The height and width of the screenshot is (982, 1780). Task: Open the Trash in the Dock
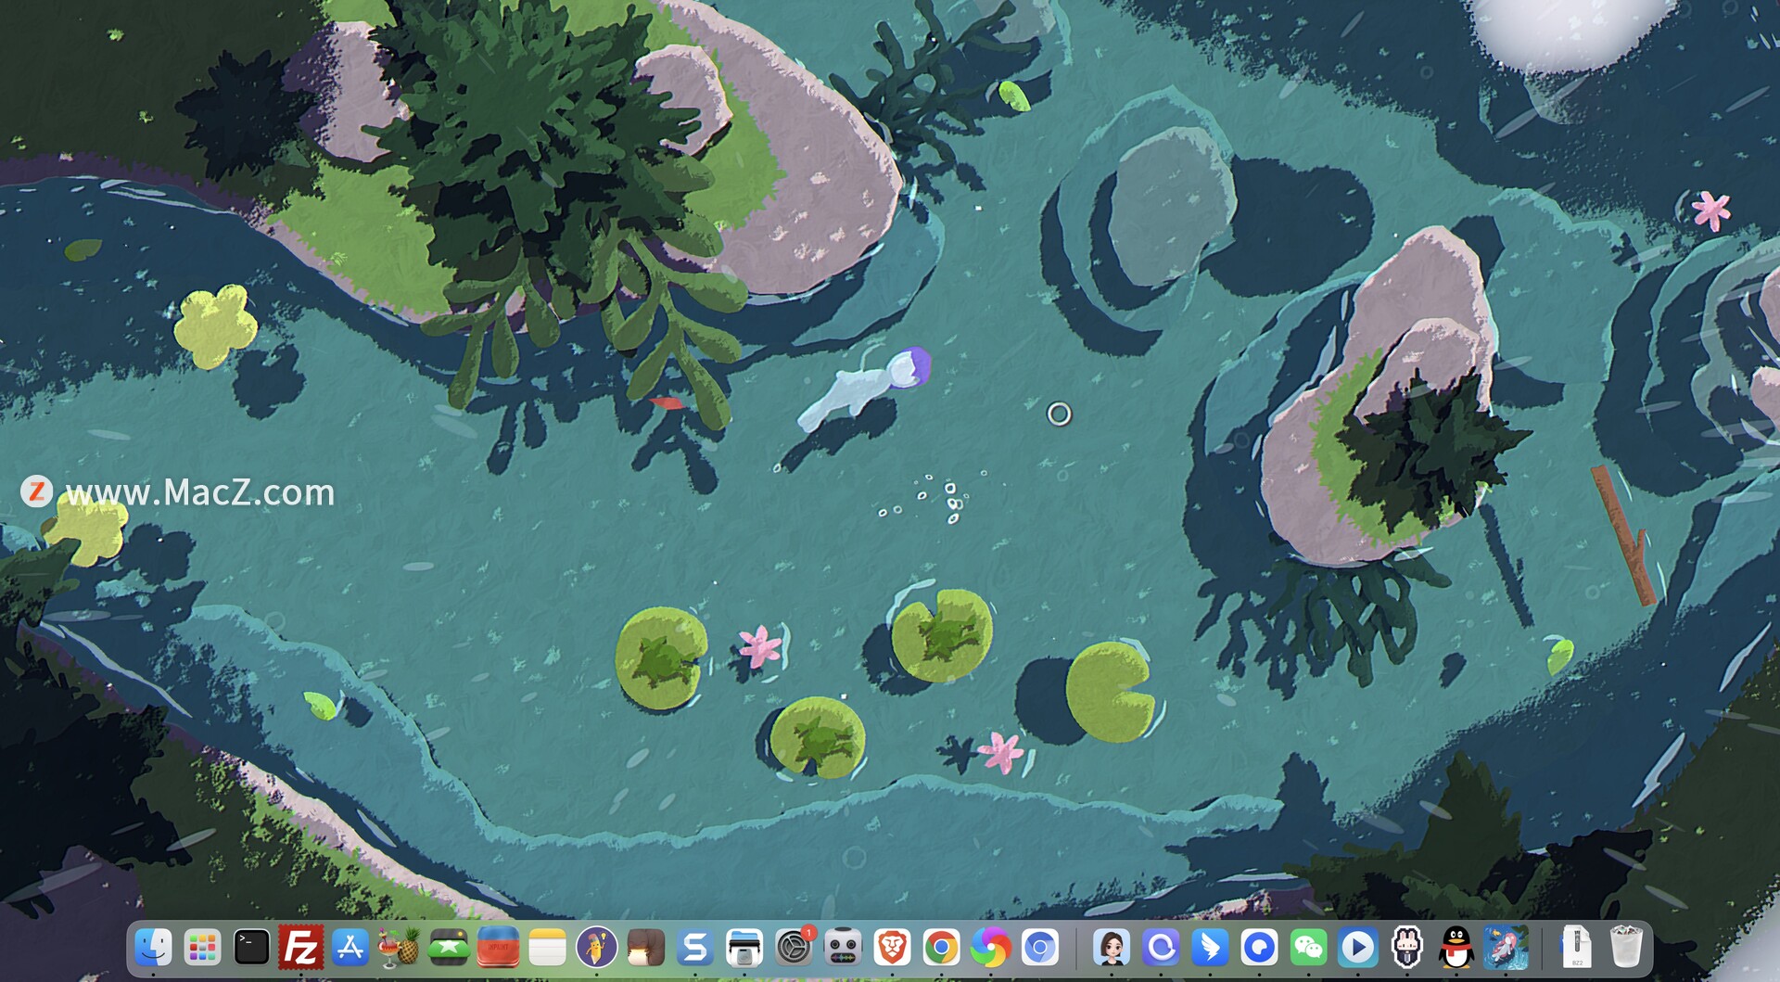coord(1626,948)
